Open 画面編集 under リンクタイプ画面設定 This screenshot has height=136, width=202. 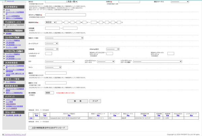click(x=9, y=34)
